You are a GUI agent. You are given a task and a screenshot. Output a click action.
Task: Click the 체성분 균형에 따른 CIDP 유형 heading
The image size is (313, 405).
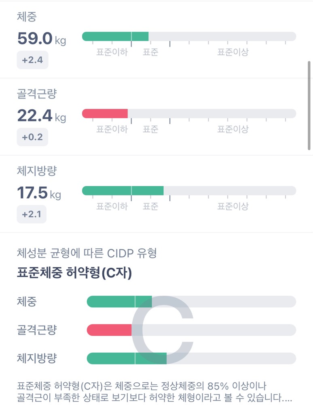[x=87, y=254]
